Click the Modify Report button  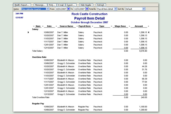click(x=22, y=5)
